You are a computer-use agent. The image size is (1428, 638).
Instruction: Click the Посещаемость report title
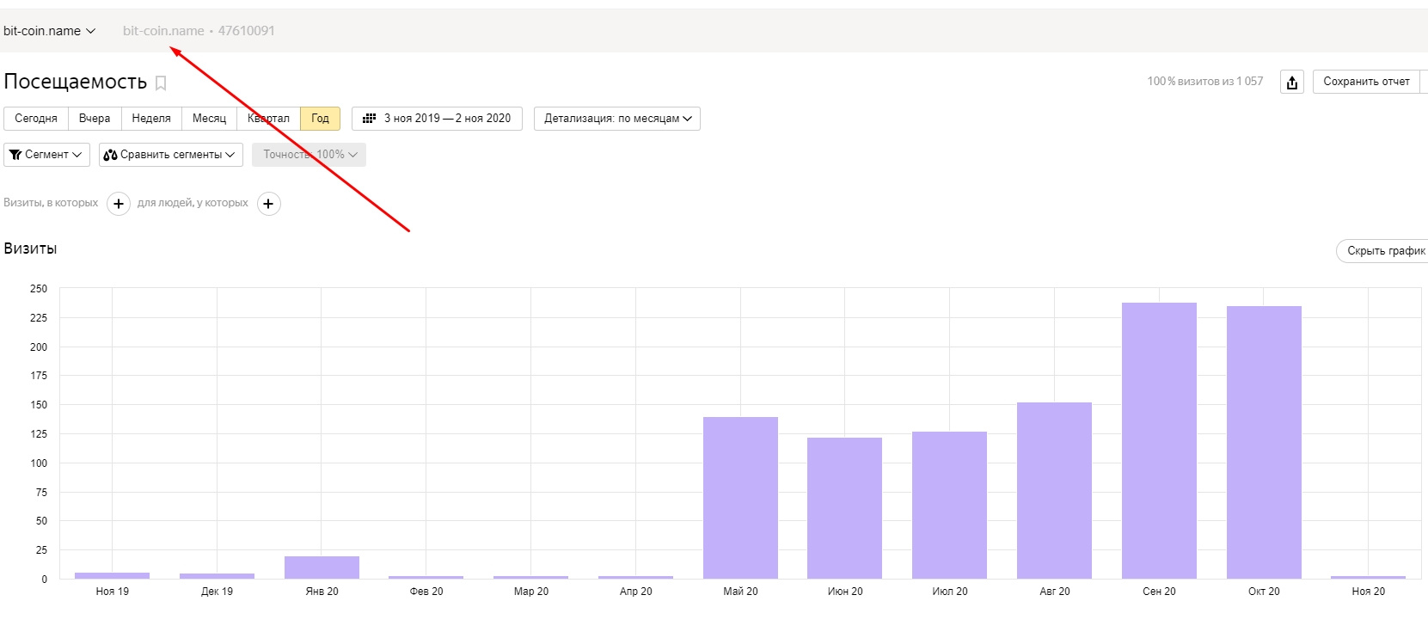point(76,82)
